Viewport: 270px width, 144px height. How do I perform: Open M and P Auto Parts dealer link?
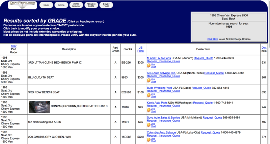pos(159,58)
